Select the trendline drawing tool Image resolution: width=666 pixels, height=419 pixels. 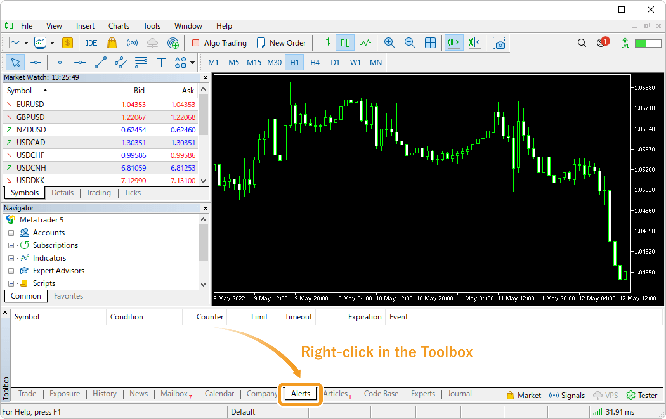(100, 62)
